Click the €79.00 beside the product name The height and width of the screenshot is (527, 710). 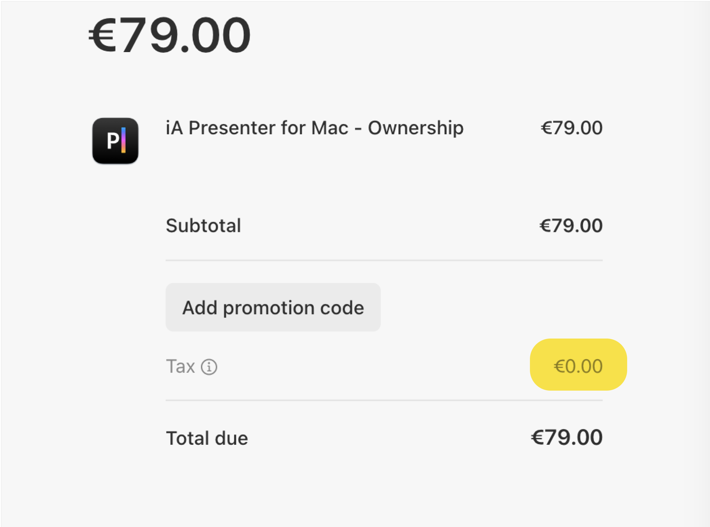tap(571, 128)
